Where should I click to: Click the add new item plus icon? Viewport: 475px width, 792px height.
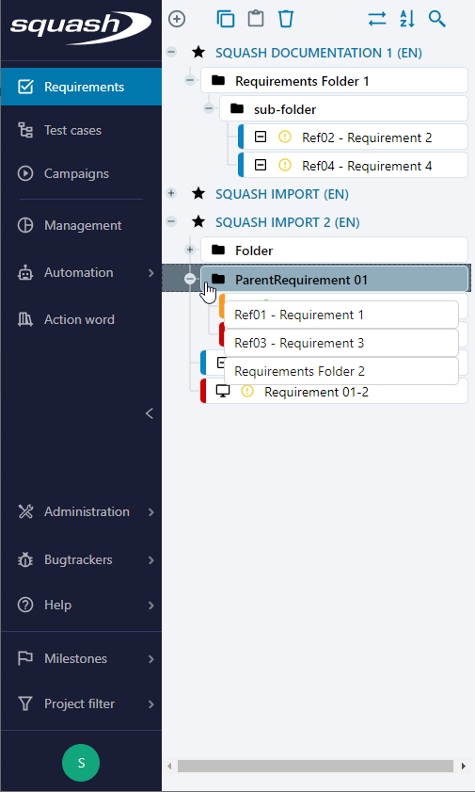pos(177,19)
